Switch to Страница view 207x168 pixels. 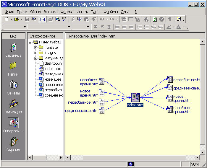13,50
